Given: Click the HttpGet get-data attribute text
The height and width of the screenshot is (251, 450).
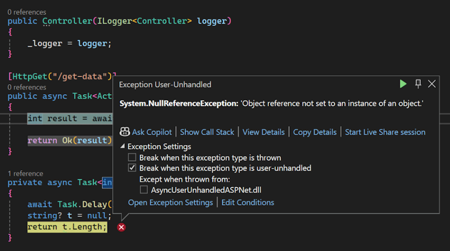Looking at the screenshot, I should [x=62, y=76].
